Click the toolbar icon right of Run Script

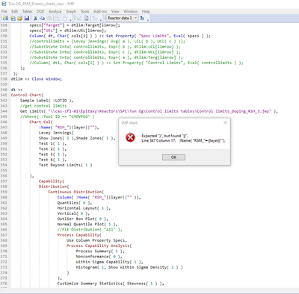pos(86,18)
